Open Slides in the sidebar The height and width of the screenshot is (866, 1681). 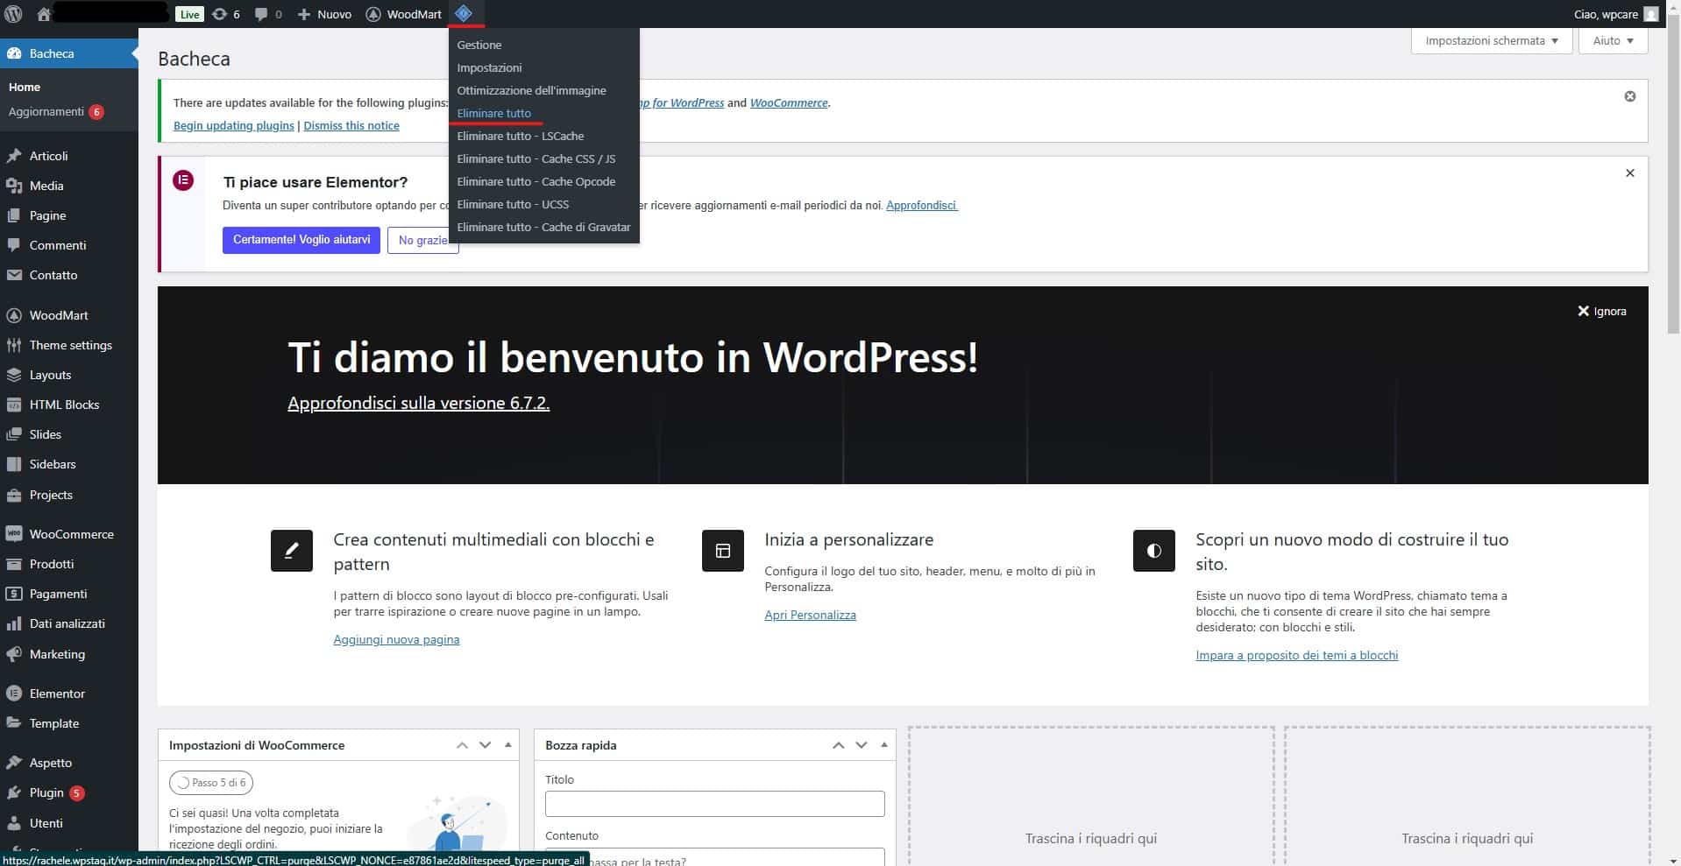(x=69, y=434)
